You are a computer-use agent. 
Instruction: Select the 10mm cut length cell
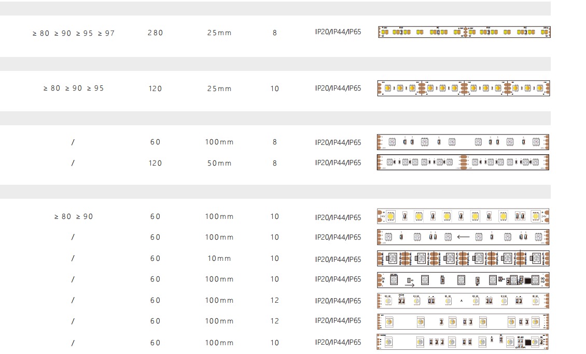pos(219,258)
